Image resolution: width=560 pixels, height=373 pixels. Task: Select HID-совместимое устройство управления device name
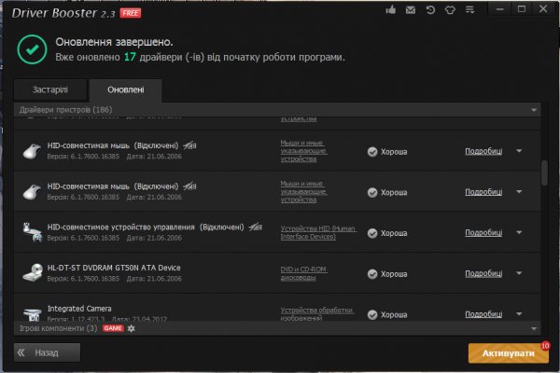coord(121,227)
